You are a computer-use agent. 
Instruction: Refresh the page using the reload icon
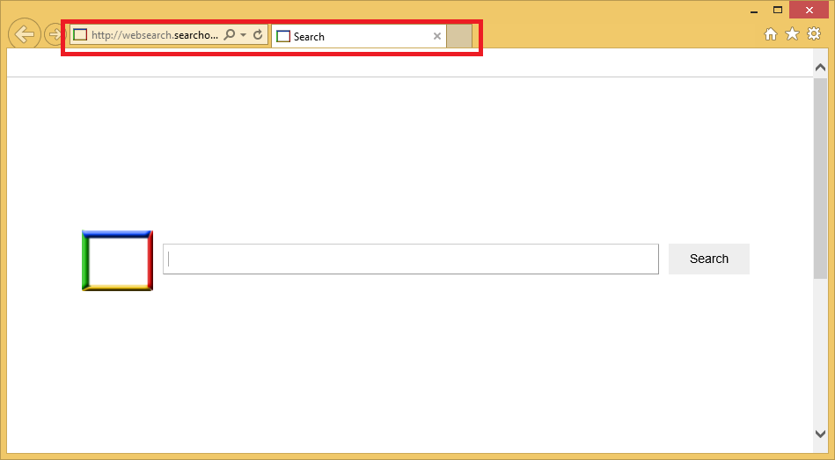click(x=258, y=35)
